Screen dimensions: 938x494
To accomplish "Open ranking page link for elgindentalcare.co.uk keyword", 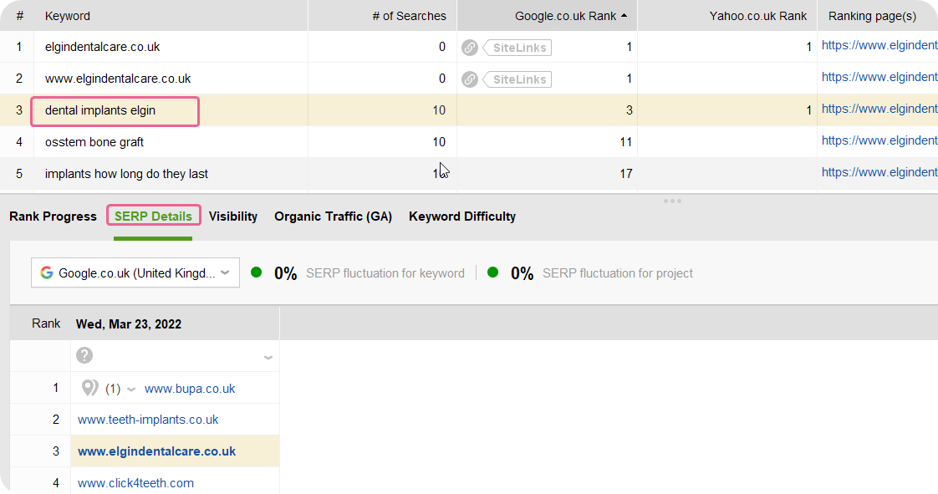I will (x=879, y=45).
